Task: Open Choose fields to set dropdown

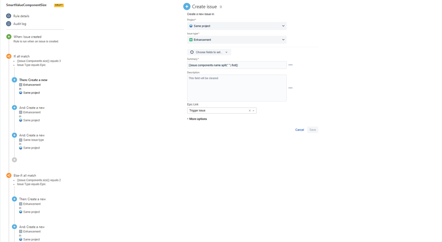Action: tap(209, 52)
